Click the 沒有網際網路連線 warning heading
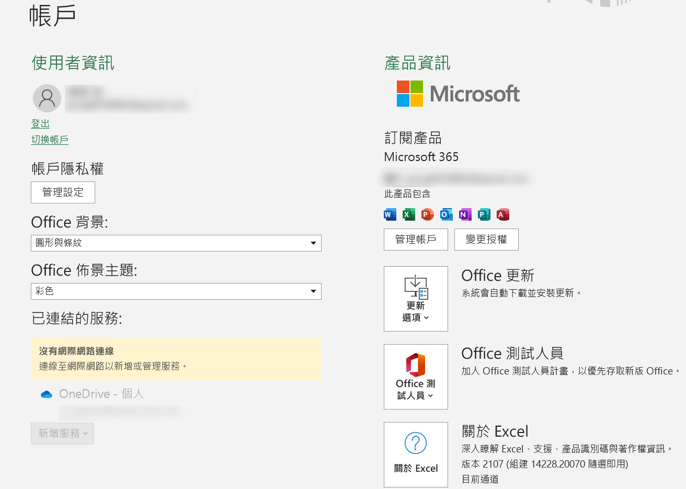 (76, 351)
